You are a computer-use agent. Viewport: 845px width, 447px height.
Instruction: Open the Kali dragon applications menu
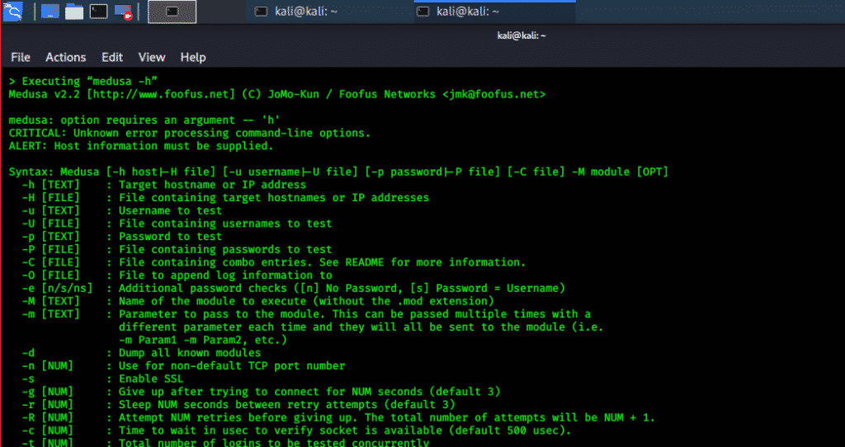[x=12, y=12]
